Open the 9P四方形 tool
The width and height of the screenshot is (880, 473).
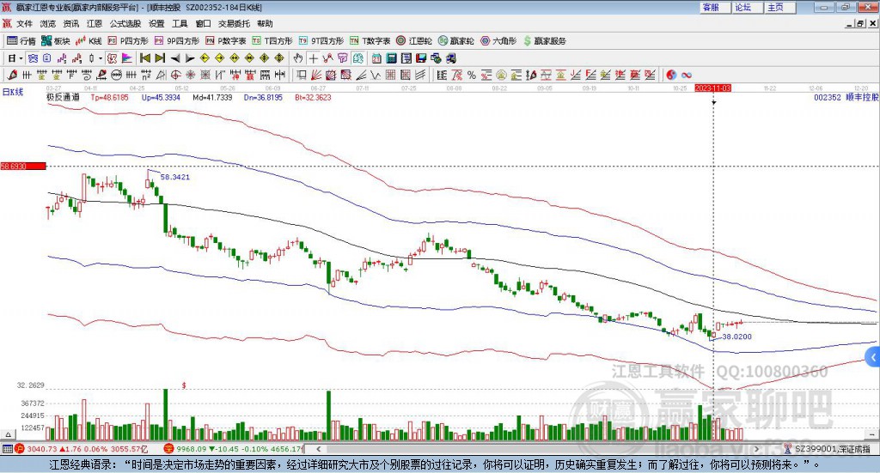coord(177,41)
